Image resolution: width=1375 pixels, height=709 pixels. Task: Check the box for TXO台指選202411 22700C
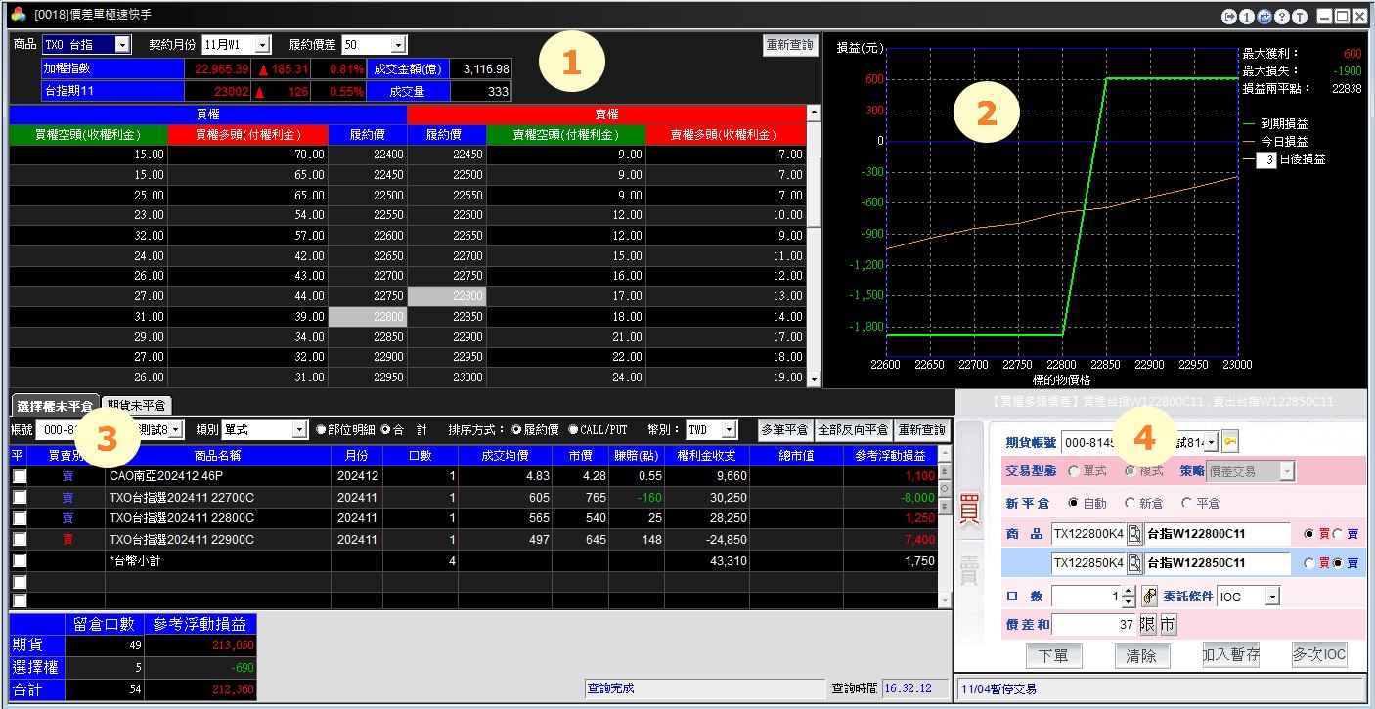[20, 497]
